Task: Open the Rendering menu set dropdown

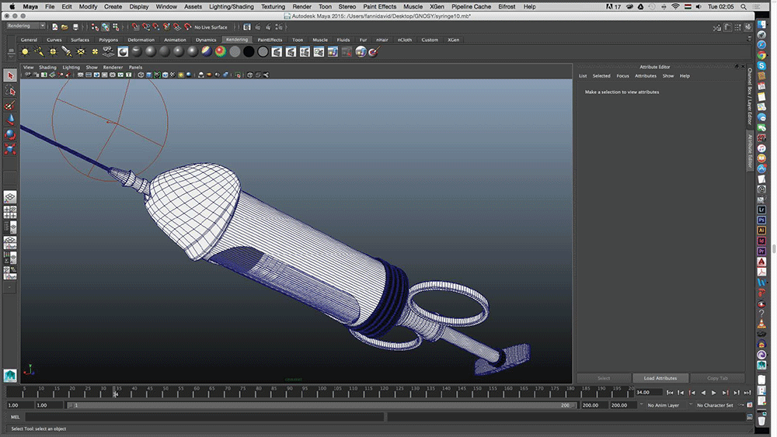Action: (x=26, y=26)
